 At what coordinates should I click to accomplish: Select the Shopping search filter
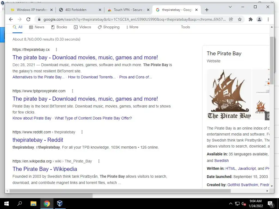point(109,27)
